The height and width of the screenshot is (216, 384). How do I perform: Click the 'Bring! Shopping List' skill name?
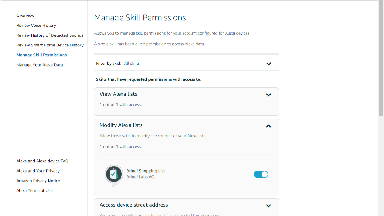(x=146, y=171)
